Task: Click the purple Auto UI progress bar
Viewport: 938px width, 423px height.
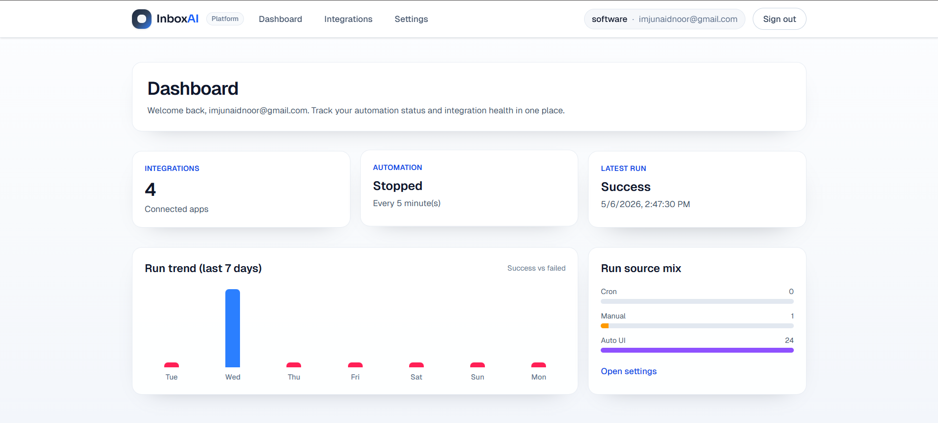Action: click(697, 350)
